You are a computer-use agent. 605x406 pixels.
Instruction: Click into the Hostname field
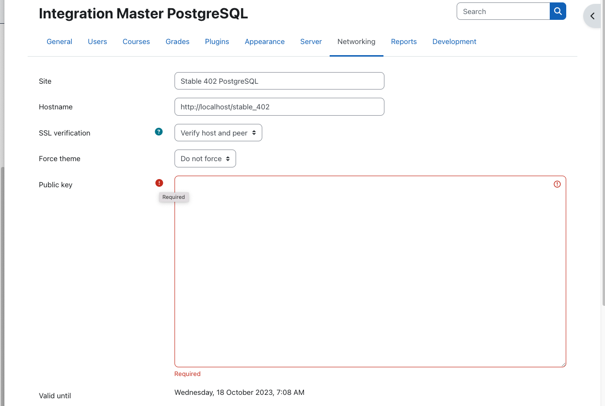point(279,107)
